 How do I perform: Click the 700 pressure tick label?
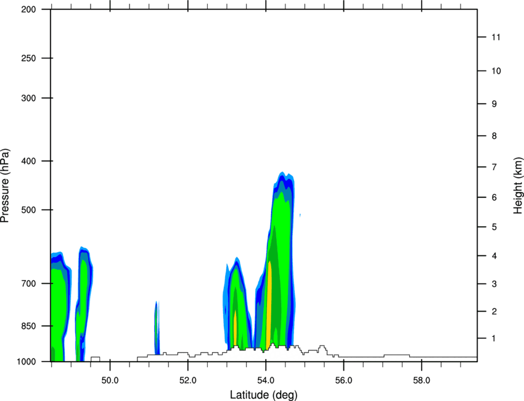coord(28,283)
